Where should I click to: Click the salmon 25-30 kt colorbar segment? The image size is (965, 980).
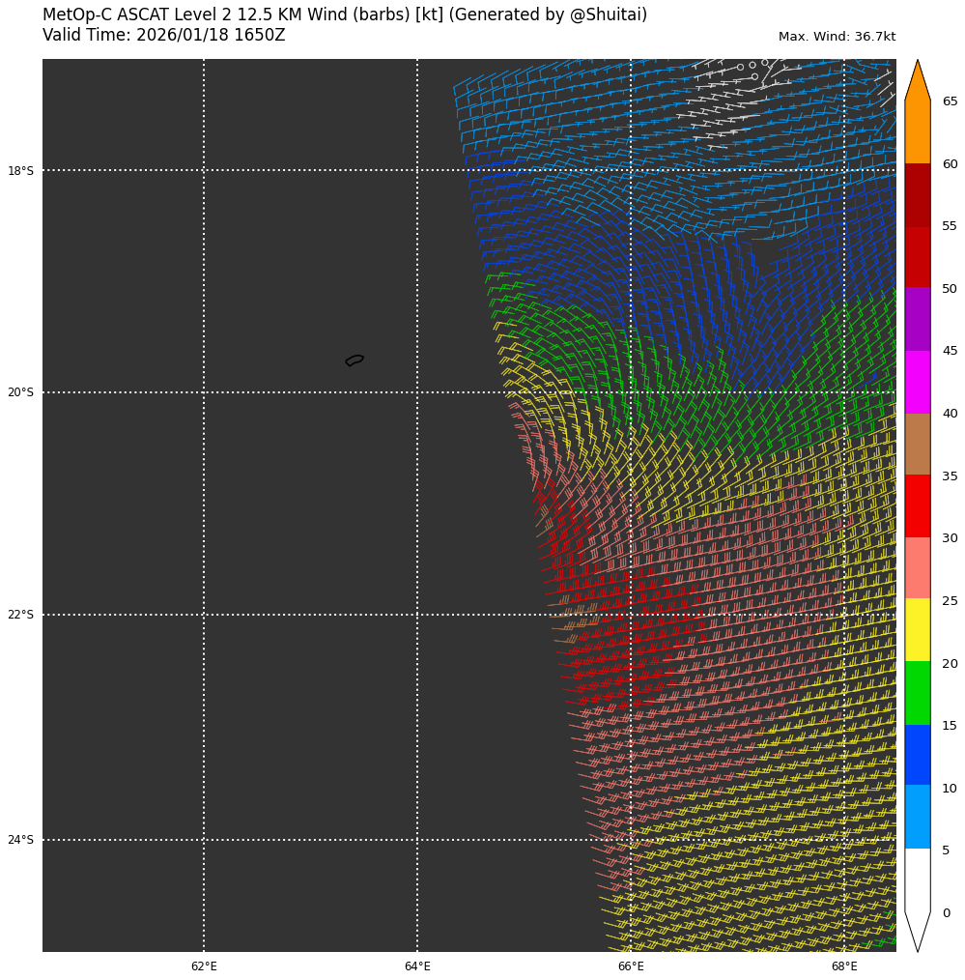917,568
